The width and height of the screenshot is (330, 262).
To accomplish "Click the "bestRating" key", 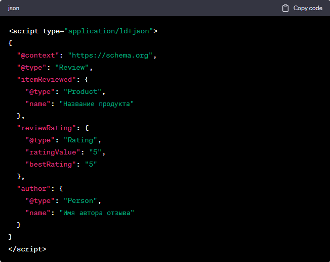I will [51, 165].
